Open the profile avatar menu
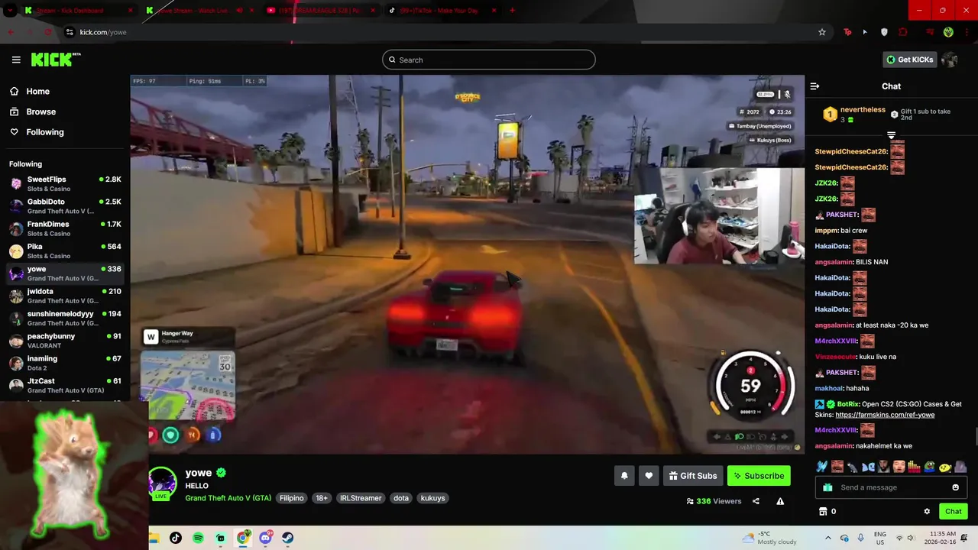This screenshot has height=550, width=978. 950,60
